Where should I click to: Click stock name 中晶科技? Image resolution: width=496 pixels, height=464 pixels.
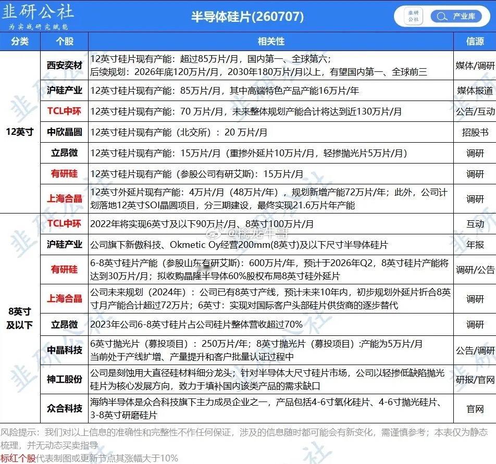64,350
